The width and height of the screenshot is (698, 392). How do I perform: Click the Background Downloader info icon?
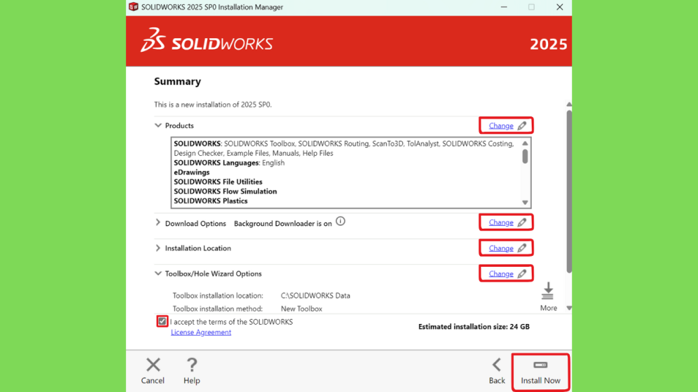coord(341,221)
